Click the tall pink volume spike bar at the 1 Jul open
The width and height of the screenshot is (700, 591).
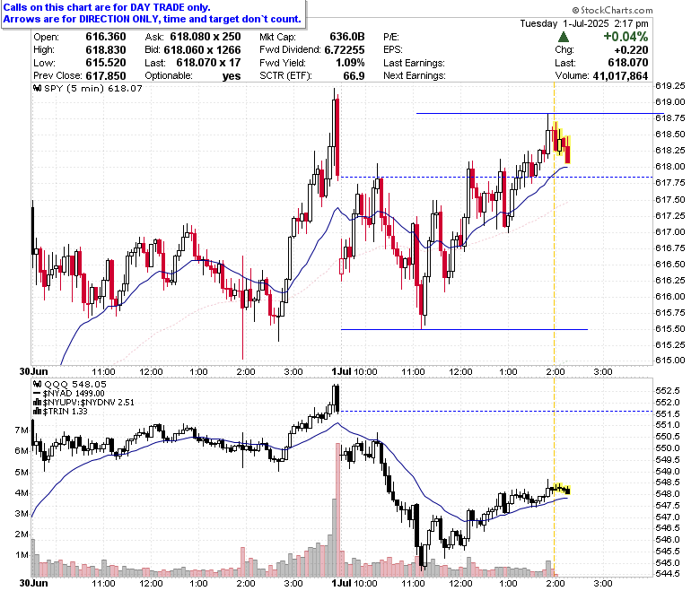coord(338,509)
